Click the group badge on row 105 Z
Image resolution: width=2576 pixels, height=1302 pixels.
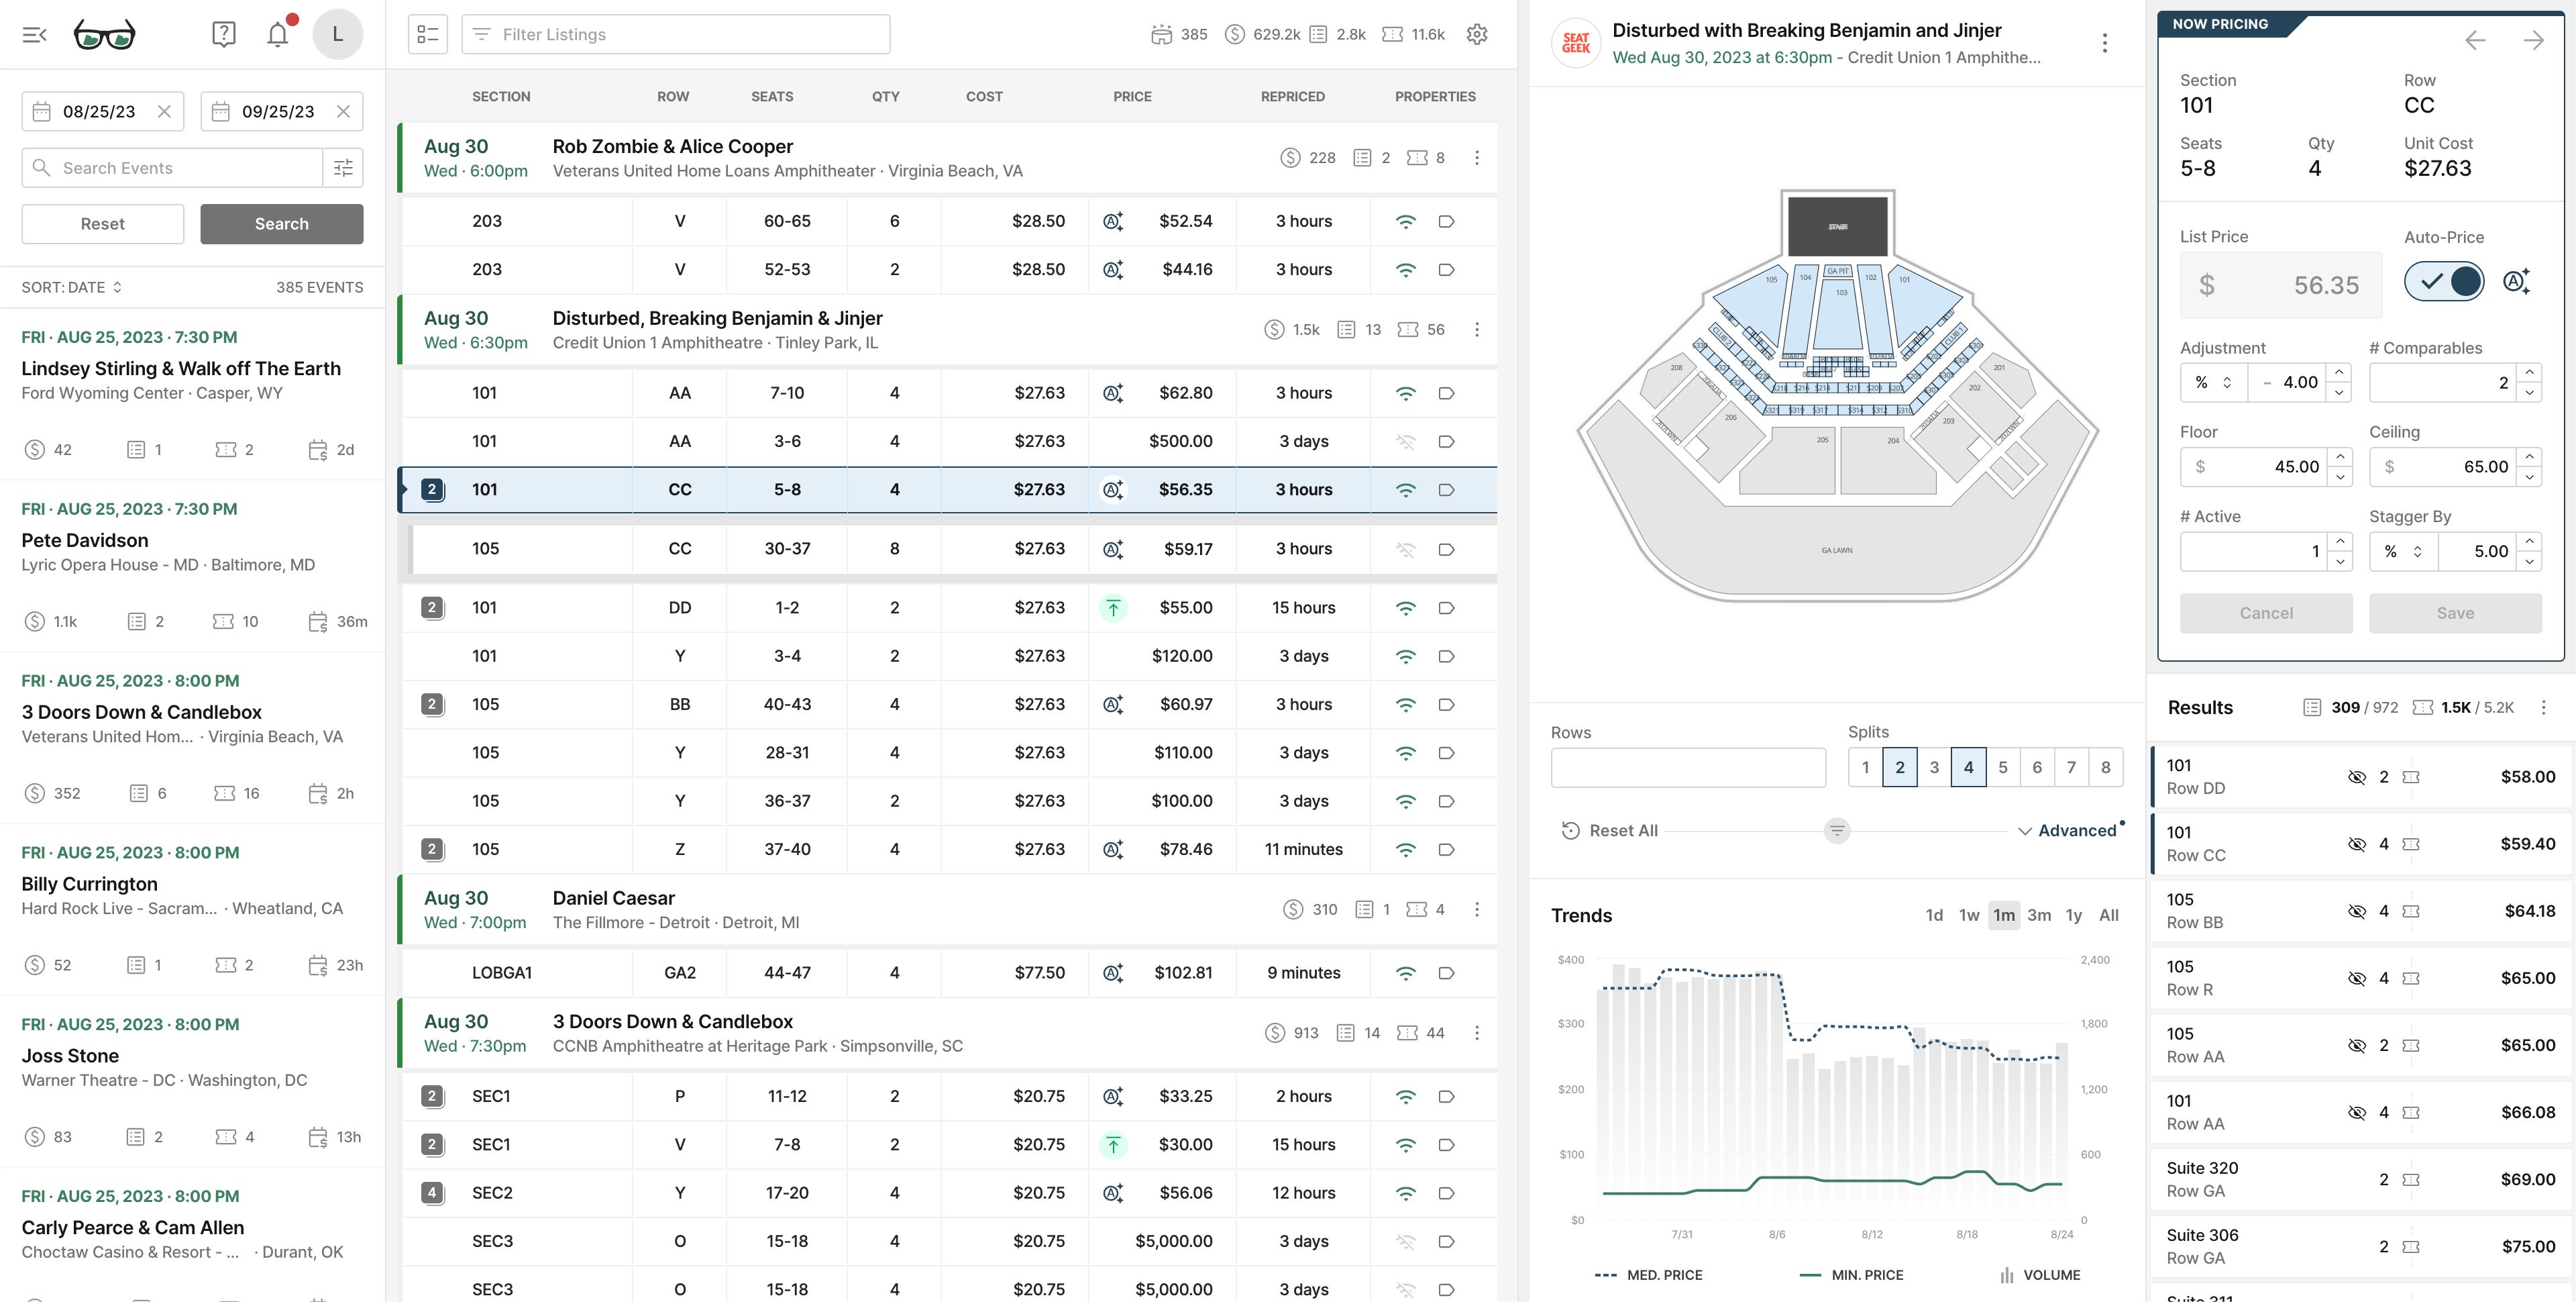(432, 850)
